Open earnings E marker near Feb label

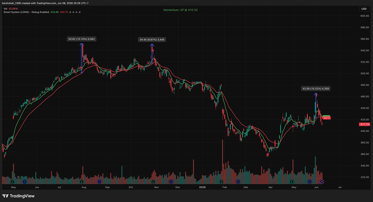pyautogui.click(x=221, y=182)
